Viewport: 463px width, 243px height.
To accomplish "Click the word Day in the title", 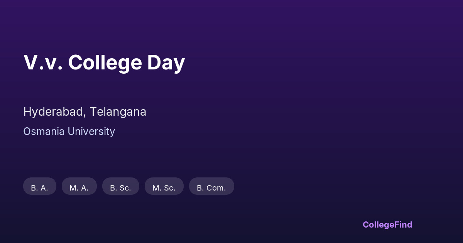I will point(166,62).
